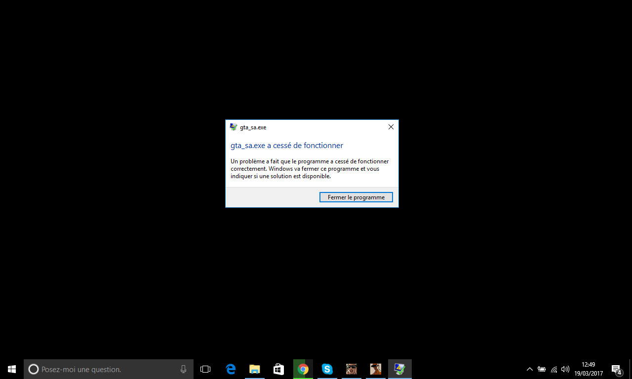This screenshot has height=379, width=632.
Task: Launch Microsoft Edge from taskbar
Action: click(x=231, y=369)
